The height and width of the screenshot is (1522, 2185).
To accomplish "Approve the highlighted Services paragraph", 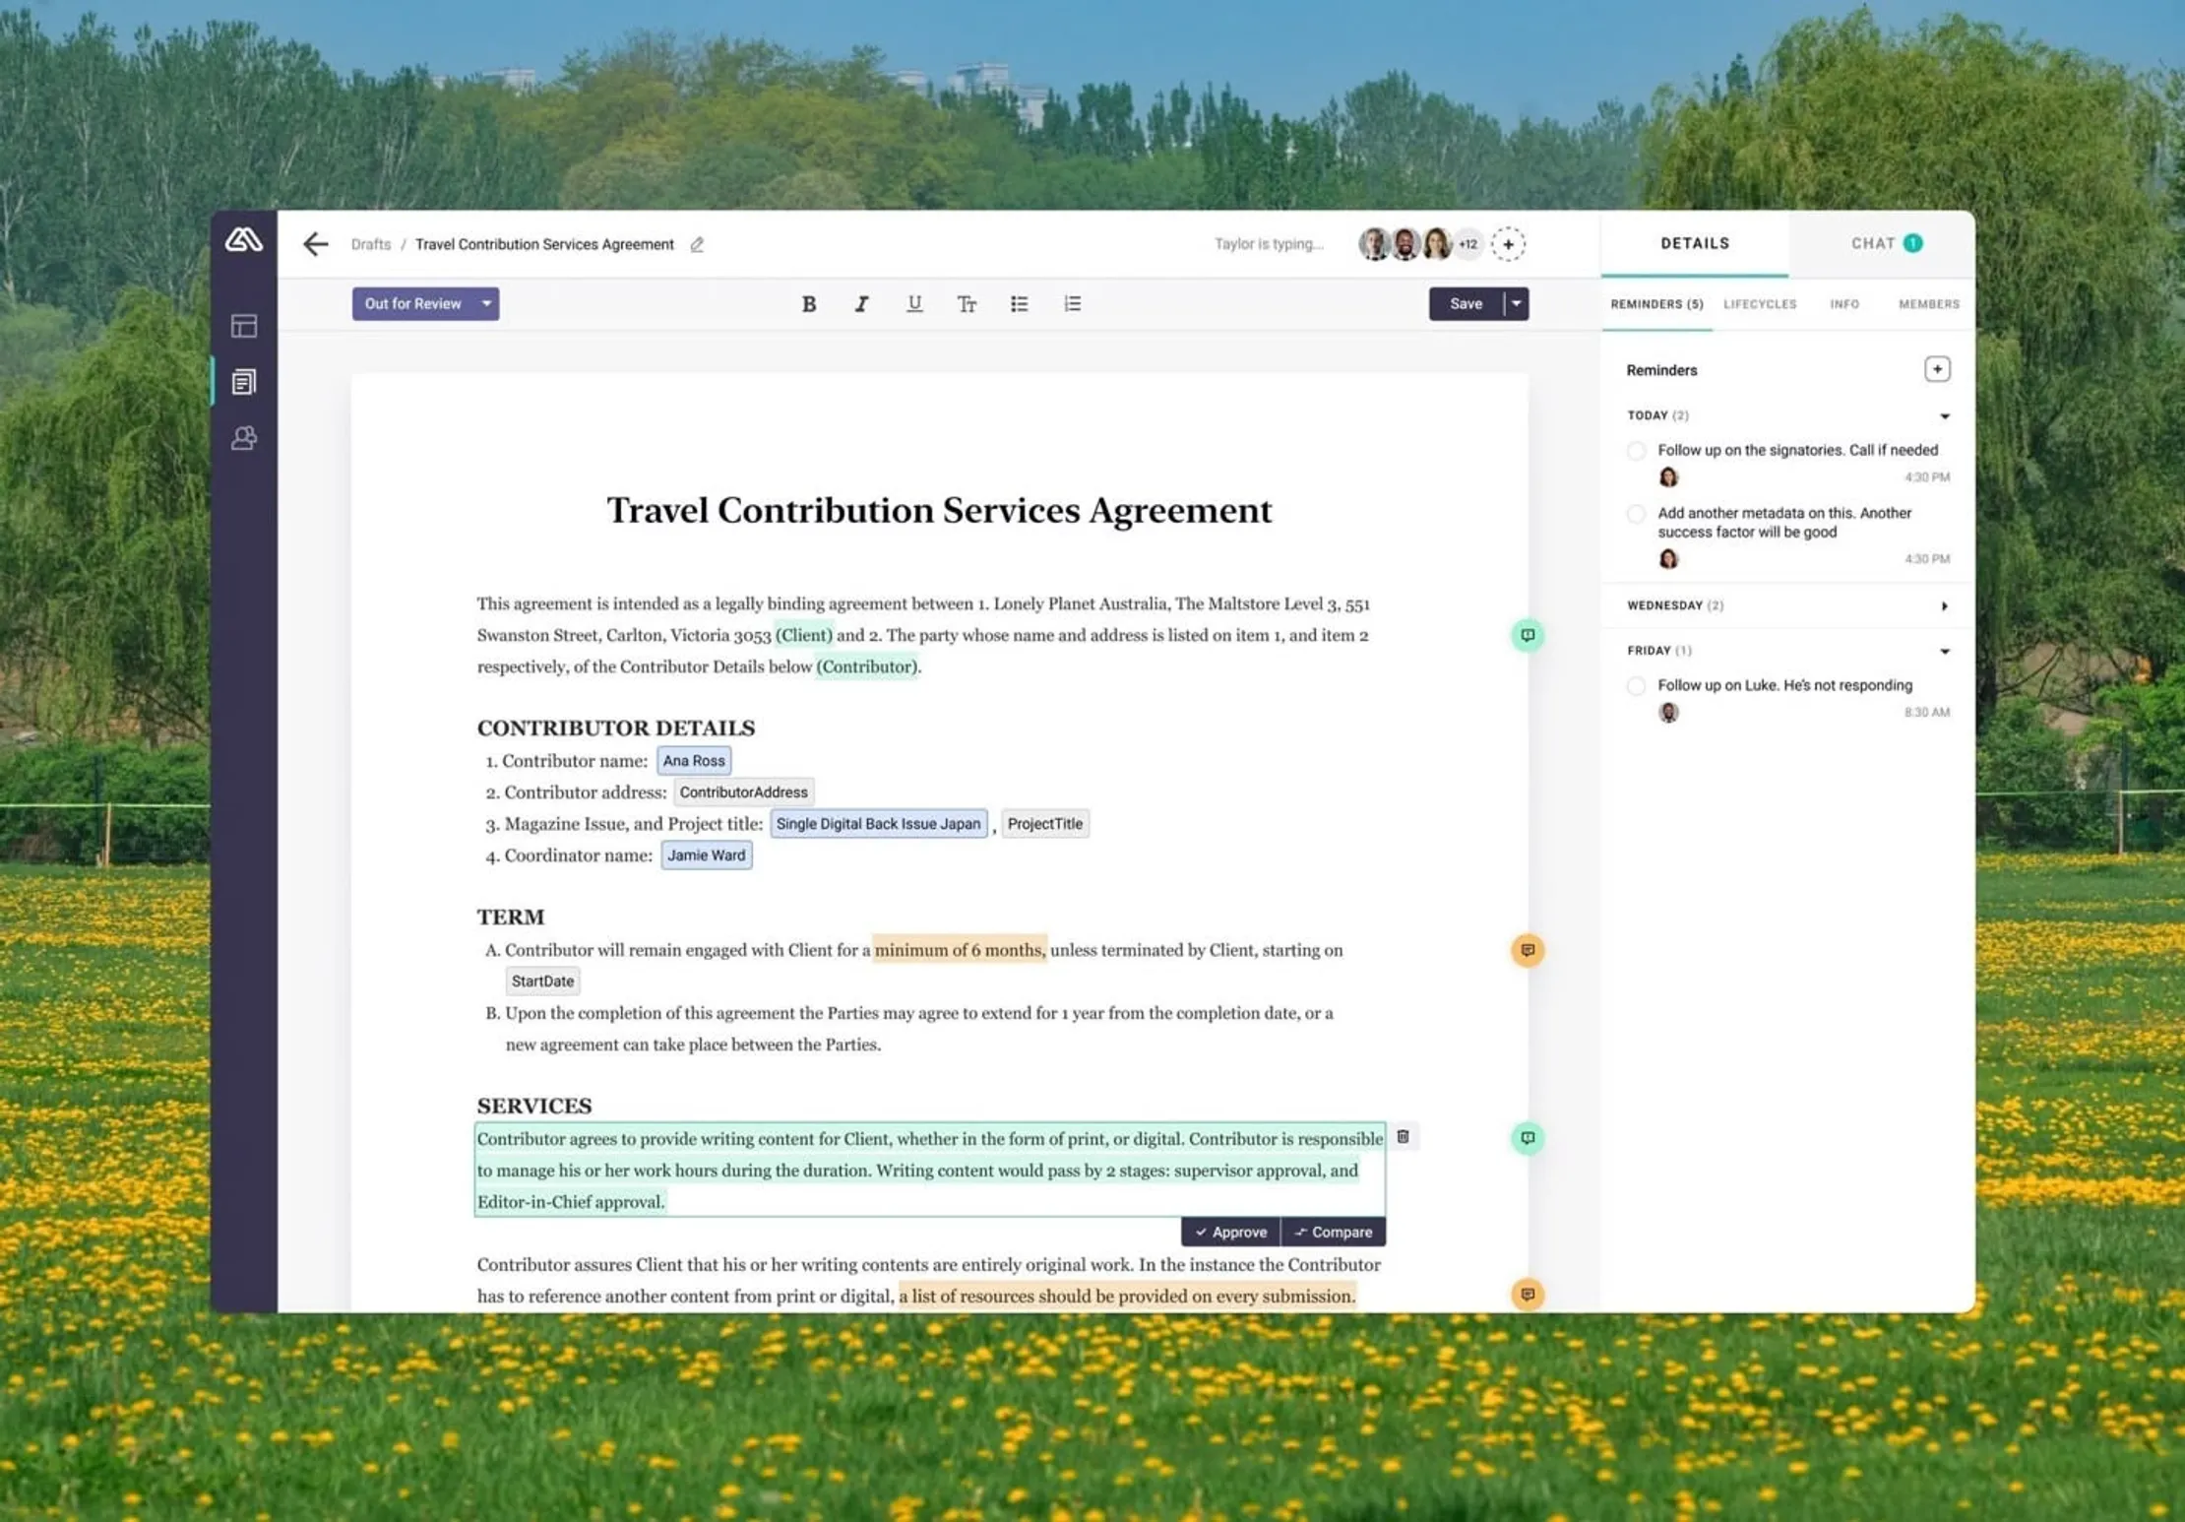I will coord(1230,1232).
